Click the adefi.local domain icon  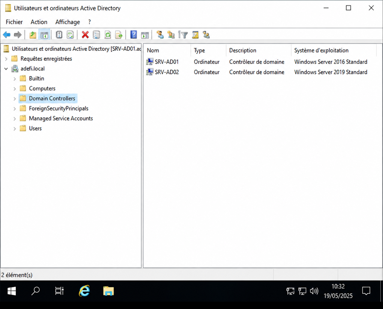tap(15, 69)
